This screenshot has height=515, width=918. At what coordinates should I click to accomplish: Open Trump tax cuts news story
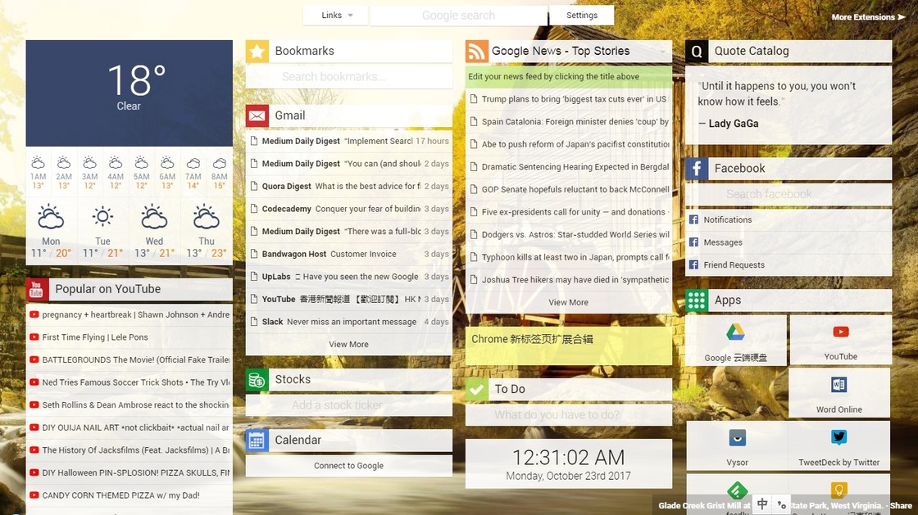click(x=569, y=99)
